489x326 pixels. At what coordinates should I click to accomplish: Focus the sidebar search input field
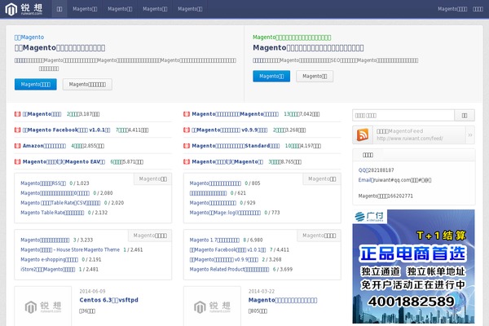point(402,115)
